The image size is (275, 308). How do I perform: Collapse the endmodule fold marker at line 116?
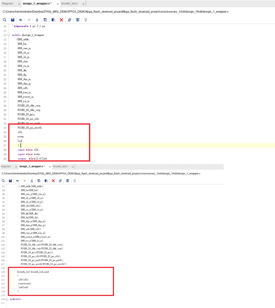tap(7, 299)
